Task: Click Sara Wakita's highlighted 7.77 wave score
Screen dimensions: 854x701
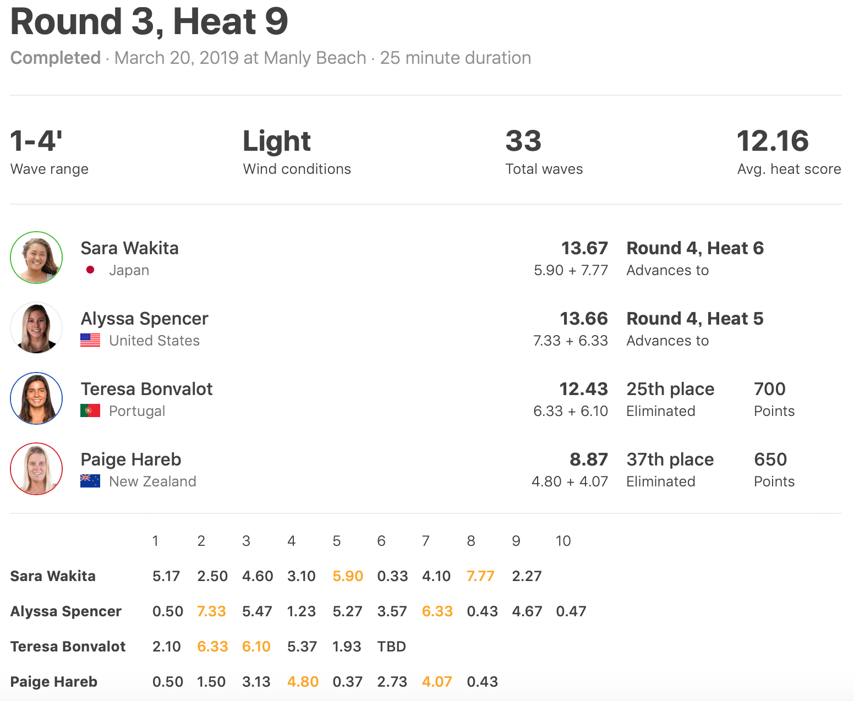Action: [x=480, y=576]
